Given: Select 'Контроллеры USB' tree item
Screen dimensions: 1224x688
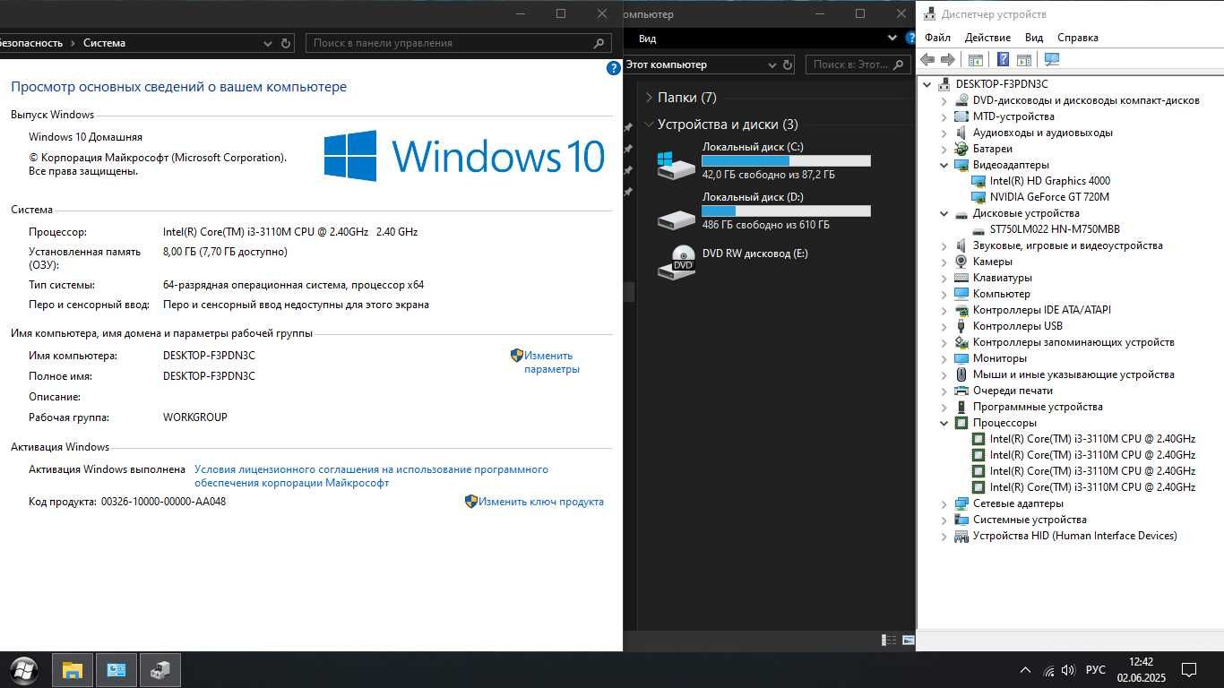Looking at the screenshot, I should click(x=1017, y=326).
